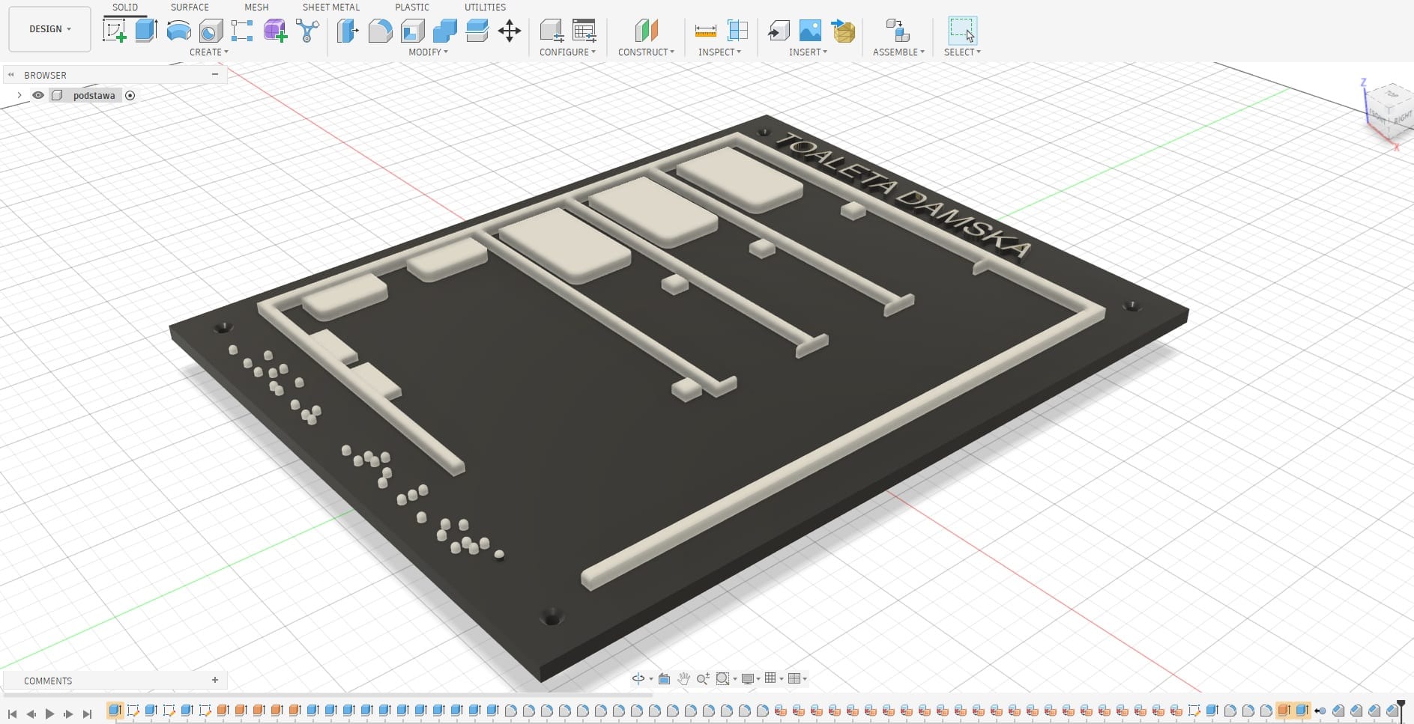Click the Combine bodies icon

coord(444,31)
